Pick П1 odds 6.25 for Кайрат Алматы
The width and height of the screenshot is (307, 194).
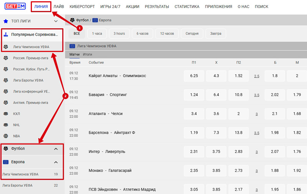(194, 76)
